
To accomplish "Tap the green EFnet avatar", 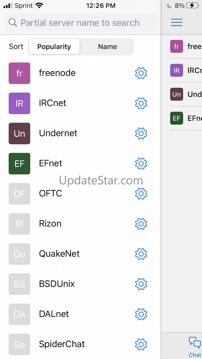I will point(19,164).
